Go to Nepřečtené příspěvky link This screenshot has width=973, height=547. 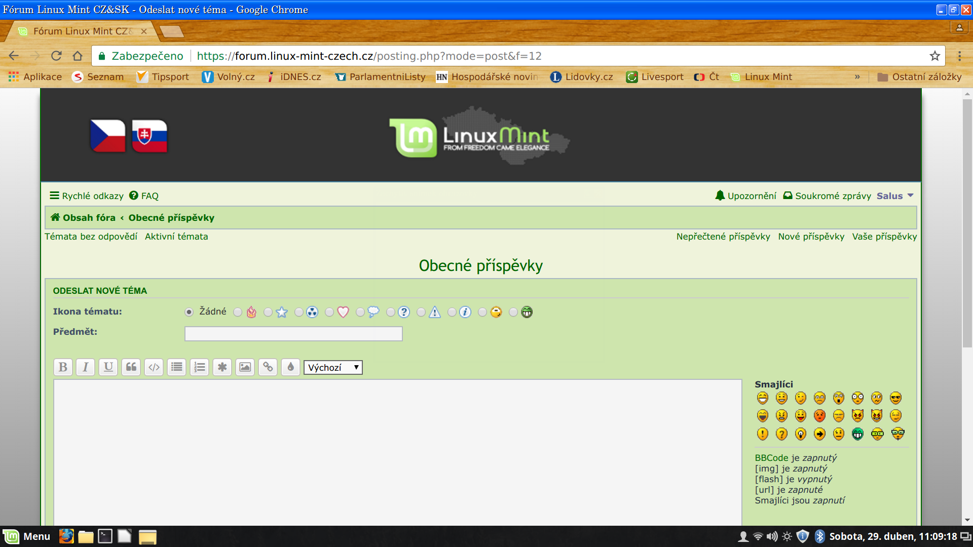click(x=723, y=237)
